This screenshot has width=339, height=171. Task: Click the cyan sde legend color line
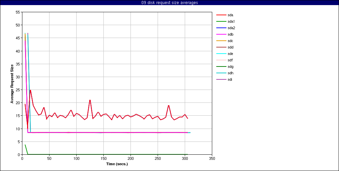[x=221, y=54]
